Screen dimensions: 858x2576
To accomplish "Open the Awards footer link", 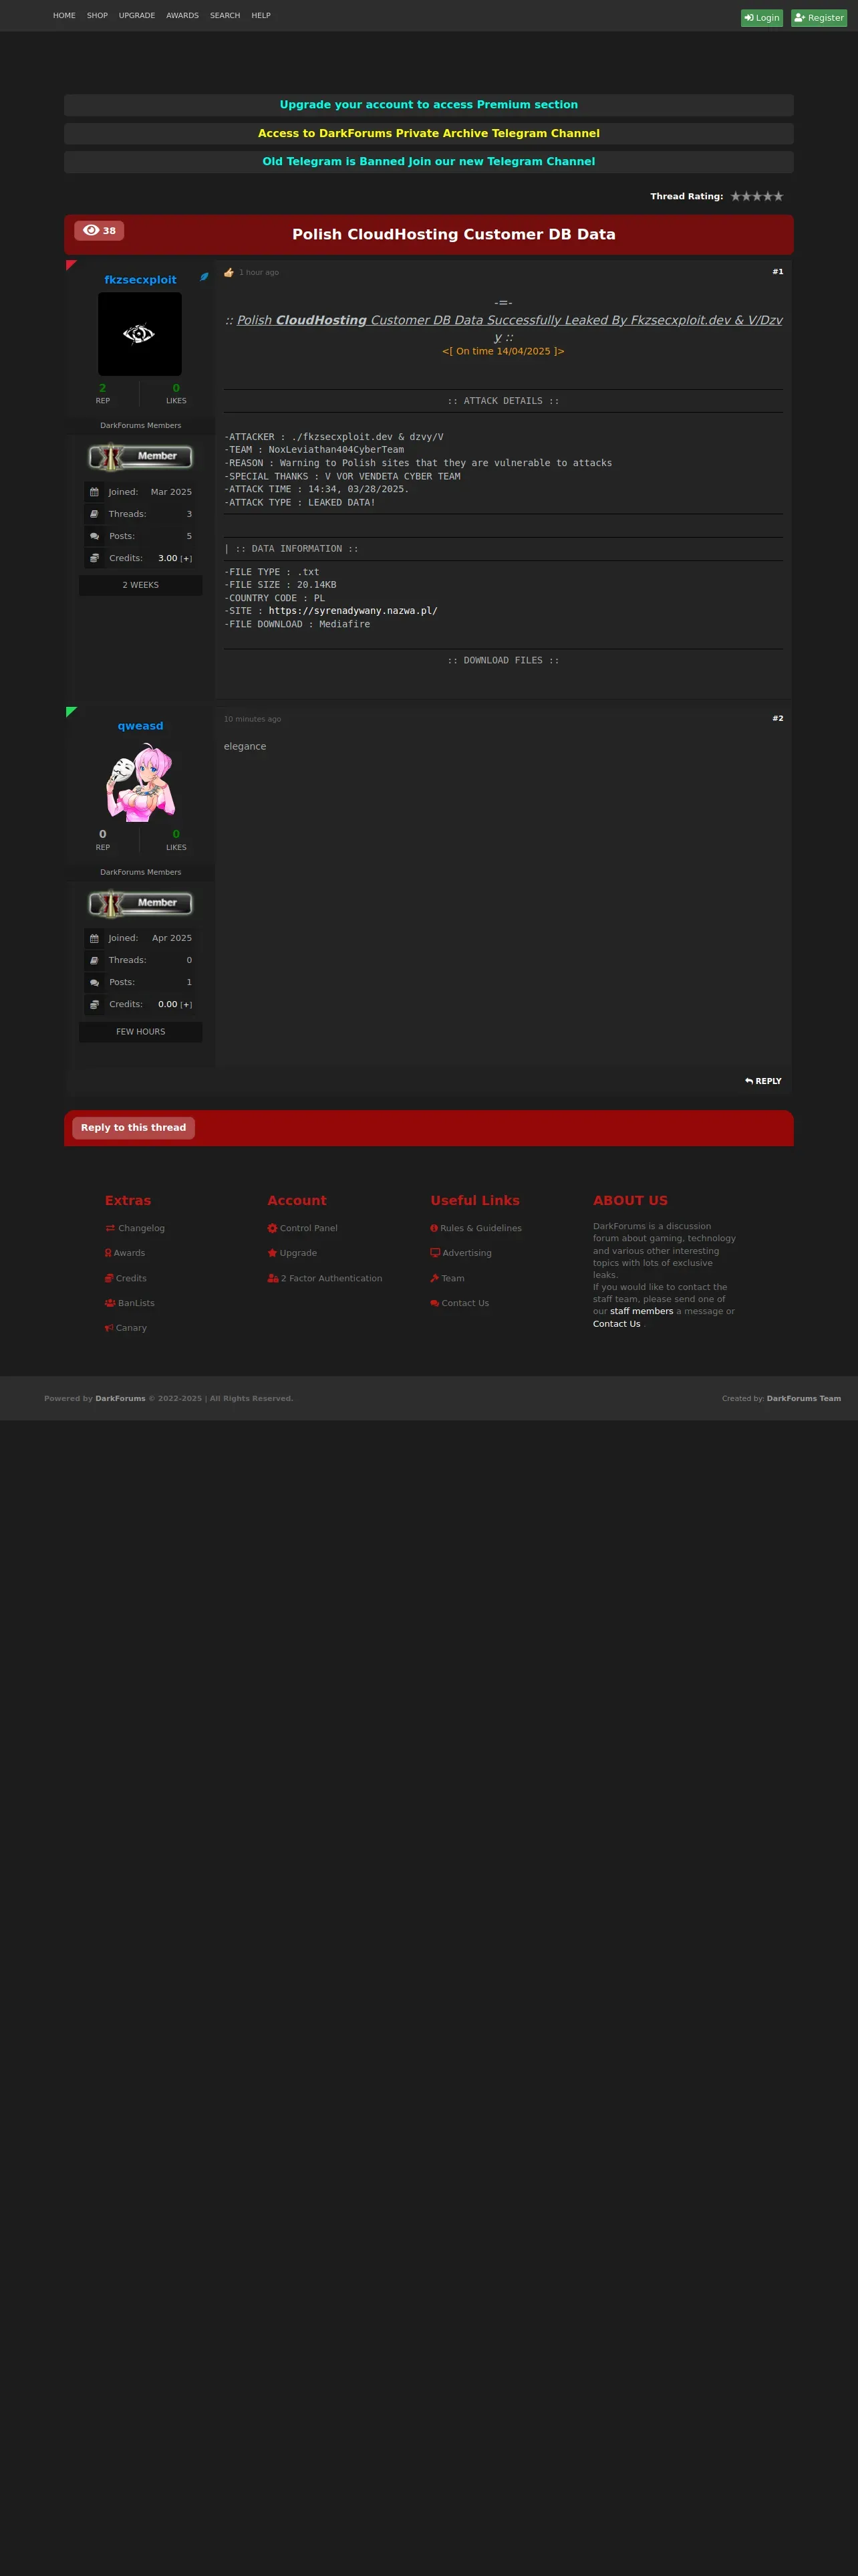I will 125,1253.
